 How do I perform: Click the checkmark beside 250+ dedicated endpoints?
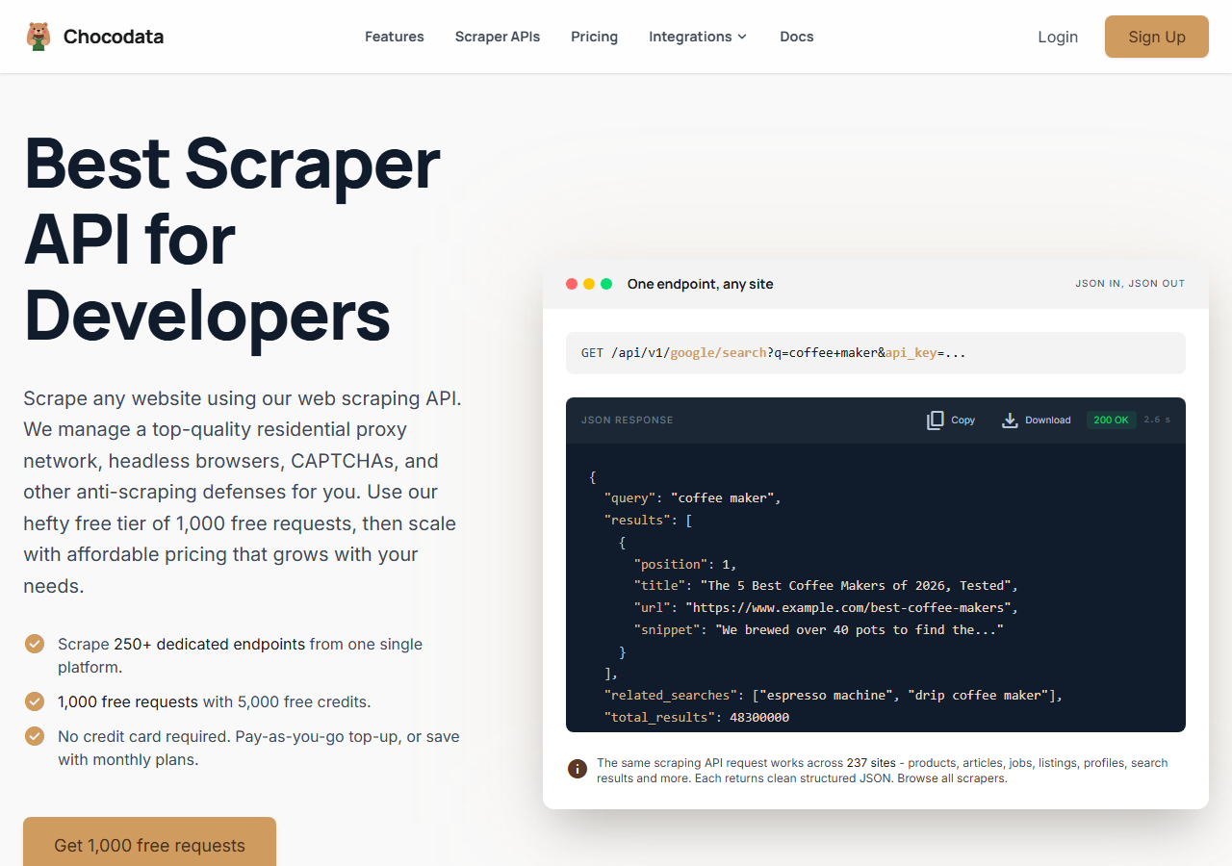point(35,644)
